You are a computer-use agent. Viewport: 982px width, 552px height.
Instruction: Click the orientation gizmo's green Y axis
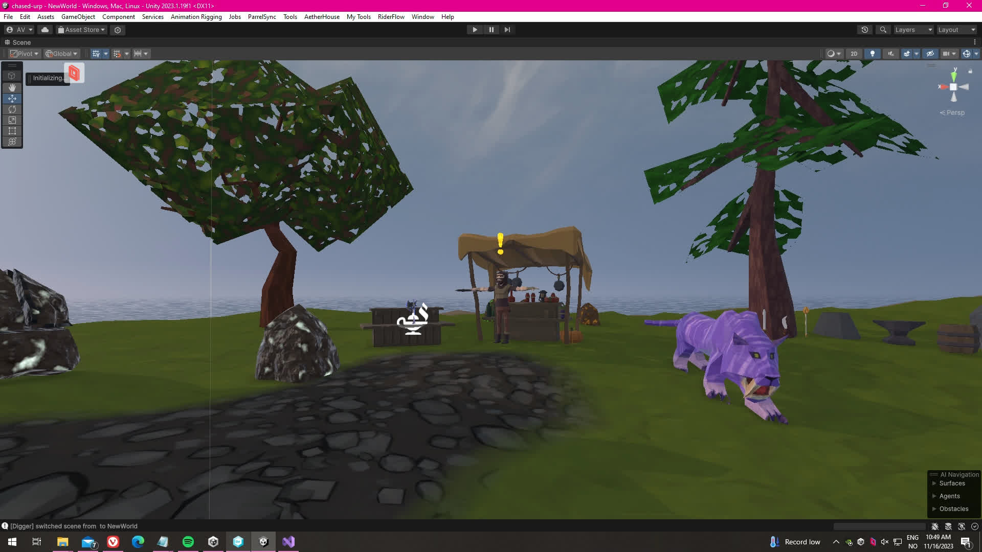click(953, 77)
